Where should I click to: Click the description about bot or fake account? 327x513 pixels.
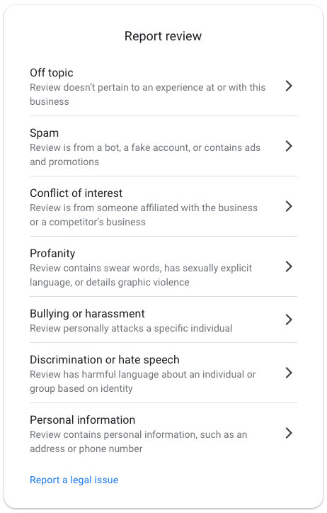[x=145, y=154]
